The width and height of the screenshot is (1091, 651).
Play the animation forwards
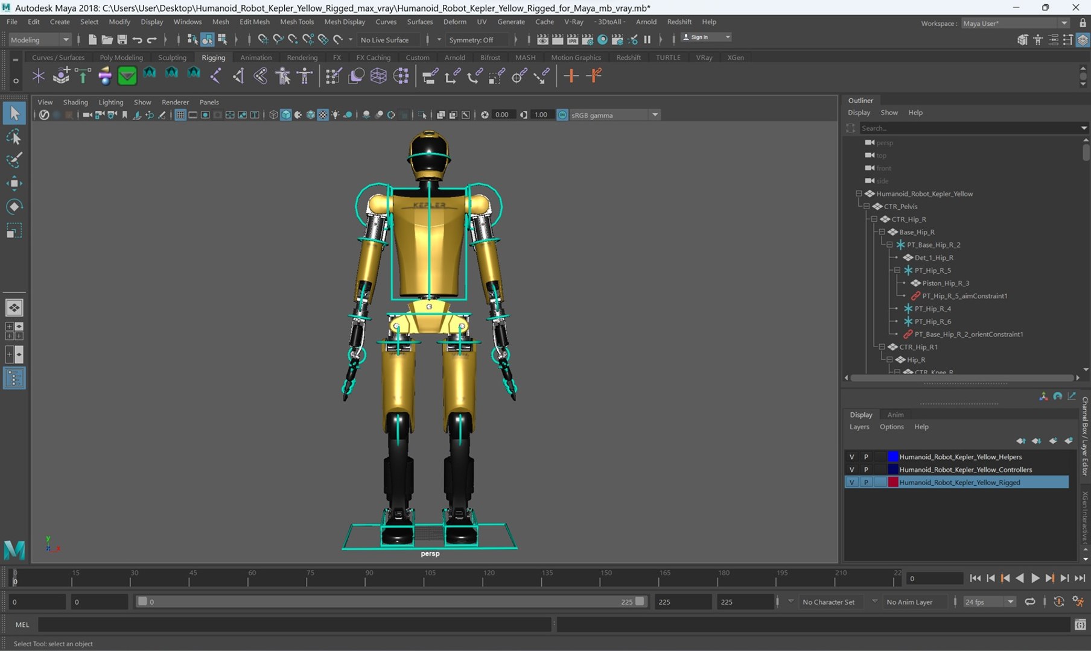click(1034, 578)
